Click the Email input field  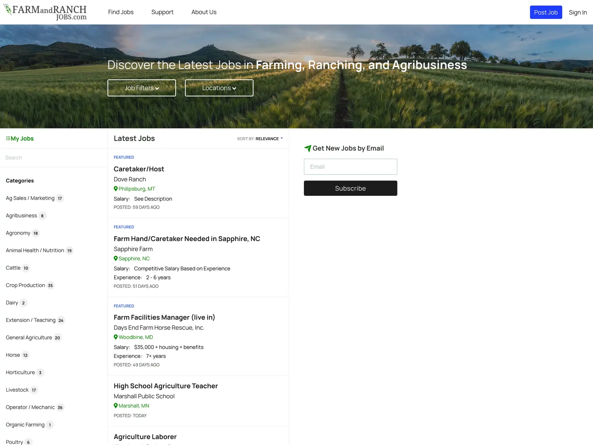tap(351, 167)
